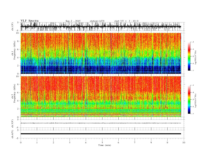
Task: Click the time axis tick label '5'
Action: point(102,142)
